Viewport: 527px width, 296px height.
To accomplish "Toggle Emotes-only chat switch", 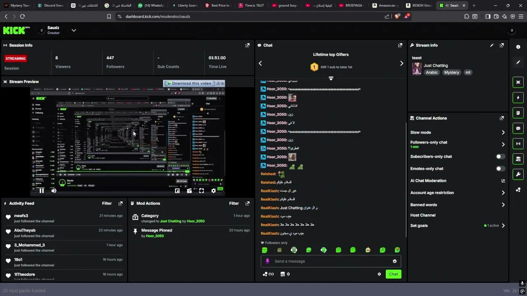I will (500, 169).
